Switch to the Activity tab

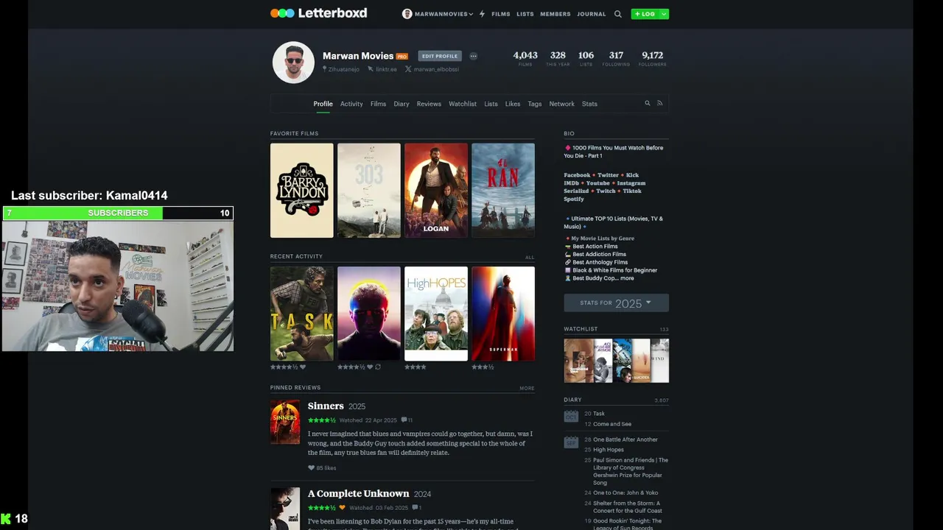pyautogui.click(x=351, y=104)
